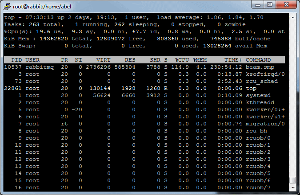The height and width of the screenshot is (195, 300).
Task: Click the PuTTY icon in title bar
Action: click(7, 7)
